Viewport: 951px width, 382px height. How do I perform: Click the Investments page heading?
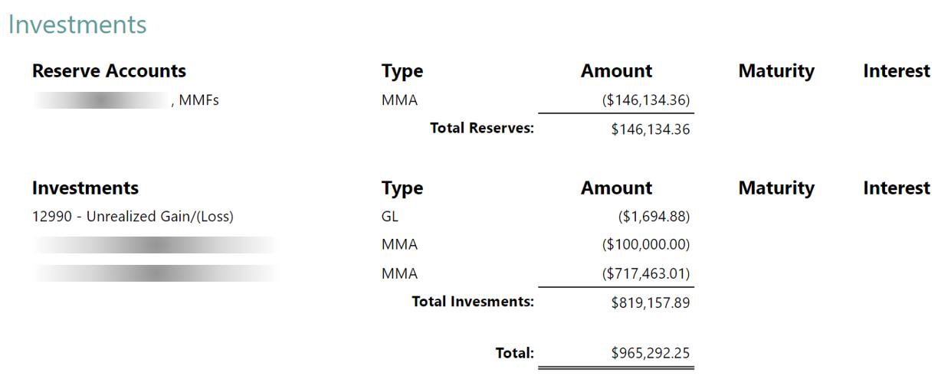click(x=77, y=24)
